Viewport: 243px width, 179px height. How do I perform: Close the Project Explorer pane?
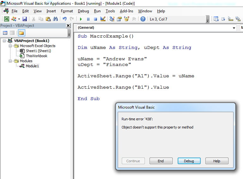click(x=68, y=26)
